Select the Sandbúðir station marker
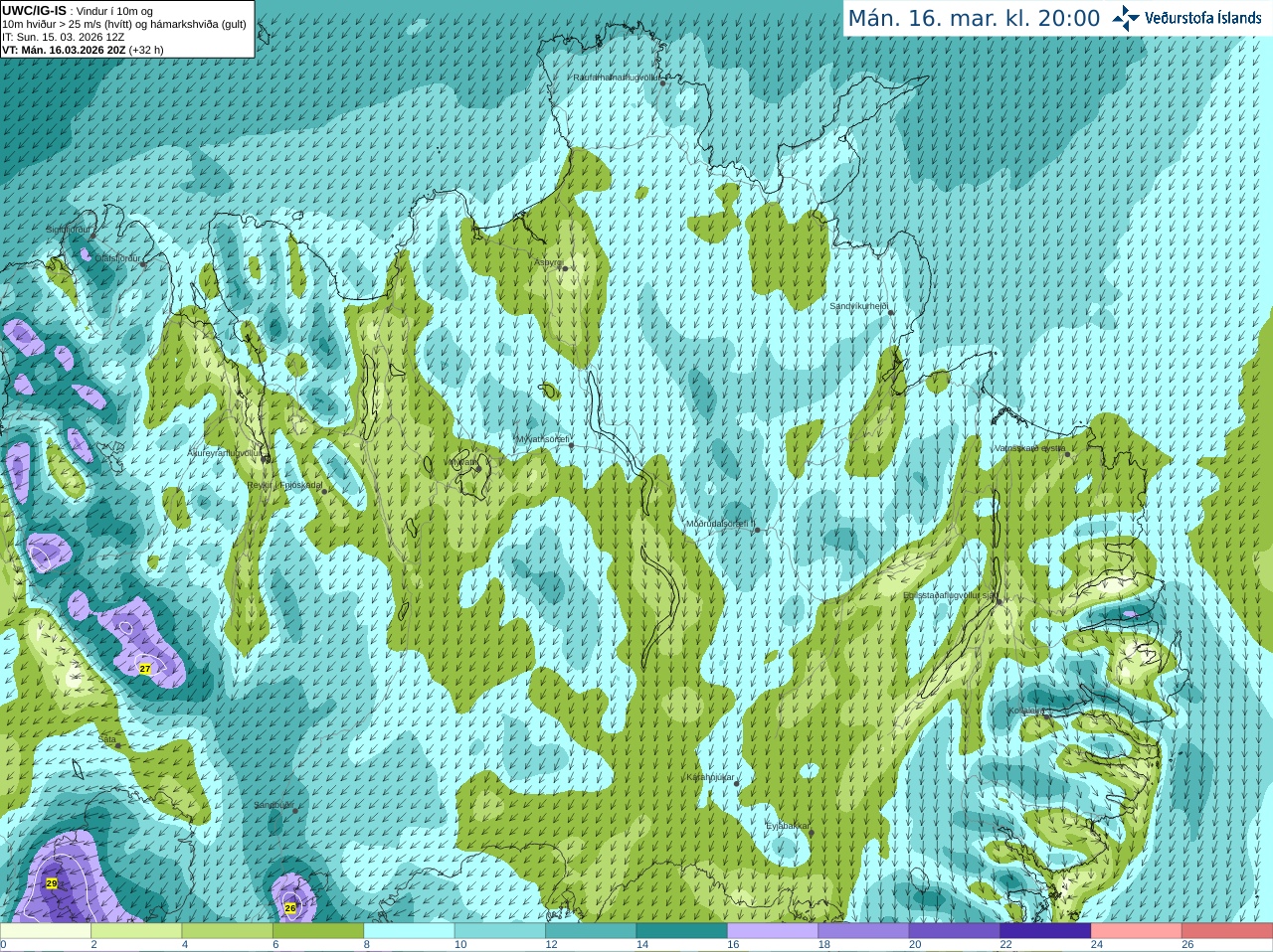1273x952 pixels. 295,811
